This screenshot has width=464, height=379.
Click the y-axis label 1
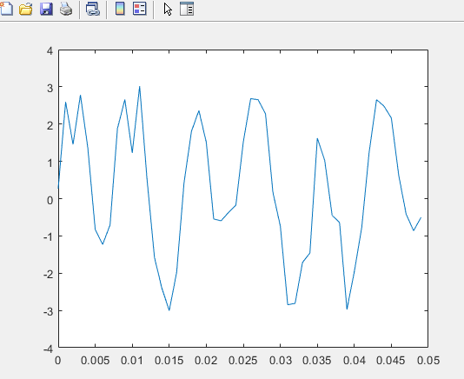click(50, 163)
